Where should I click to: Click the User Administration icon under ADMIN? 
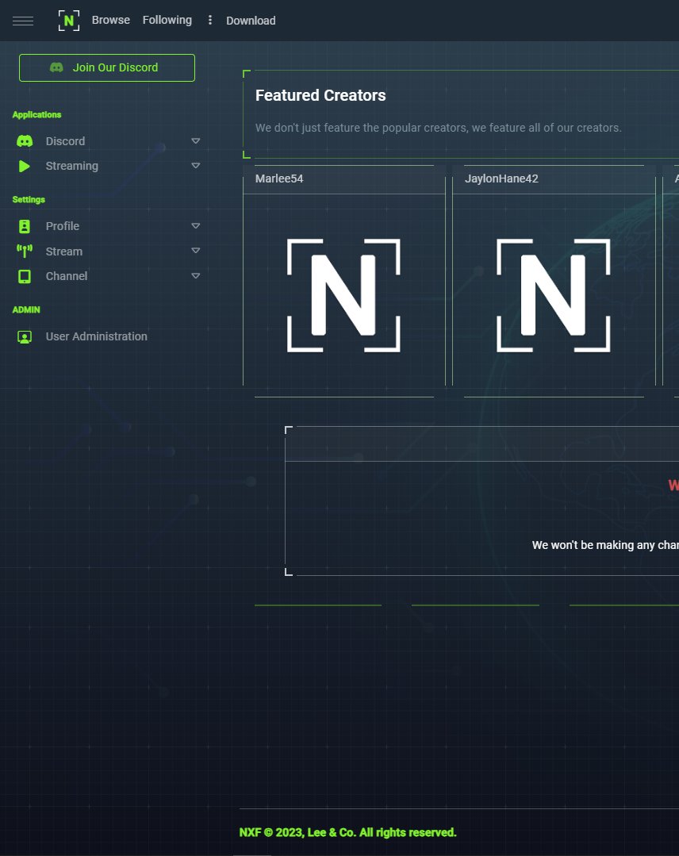pyautogui.click(x=25, y=336)
